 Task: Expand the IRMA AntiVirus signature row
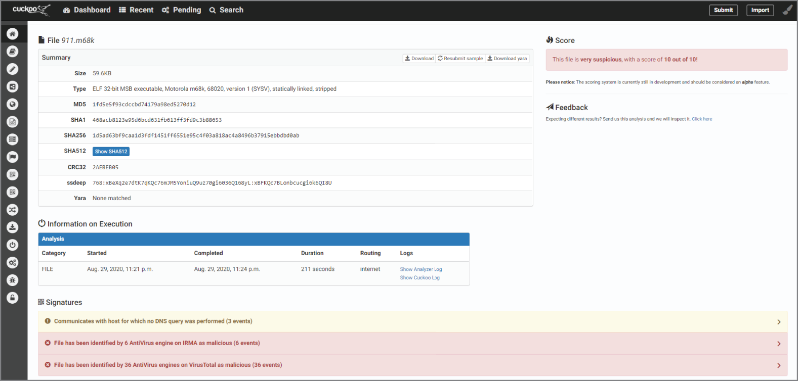pyautogui.click(x=412, y=343)
